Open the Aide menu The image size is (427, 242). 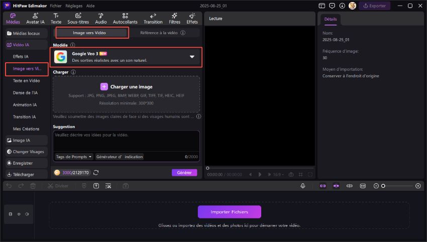pos(90,6)
